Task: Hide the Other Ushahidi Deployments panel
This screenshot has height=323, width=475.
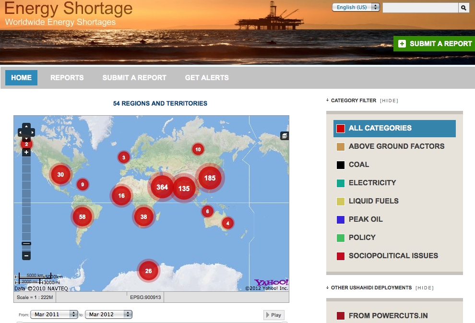Action: tap(425, 288)
